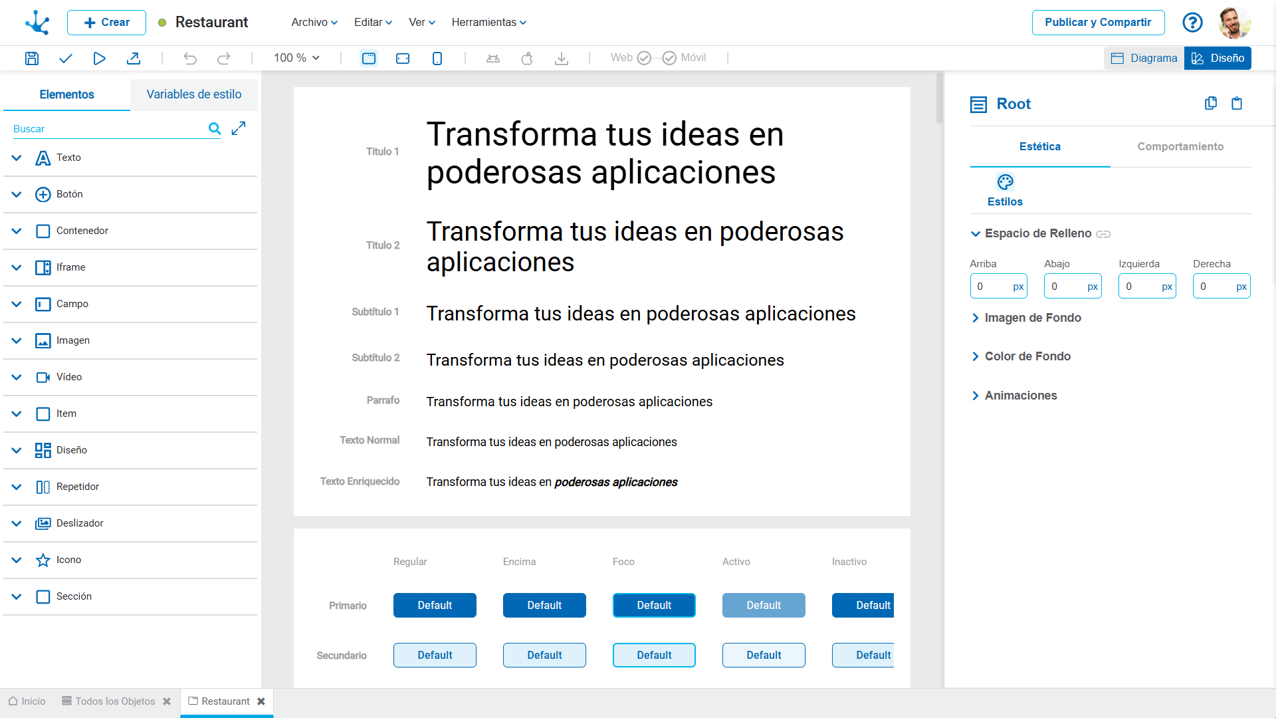Screen dimensions: 1276x718
Task: Select the tablet view icon
Action: click(x=403, y=59)
